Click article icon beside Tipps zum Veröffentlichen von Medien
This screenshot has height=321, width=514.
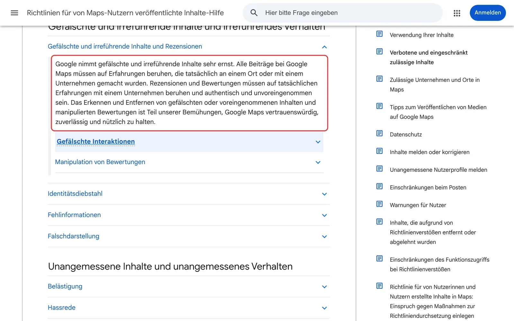379,106
